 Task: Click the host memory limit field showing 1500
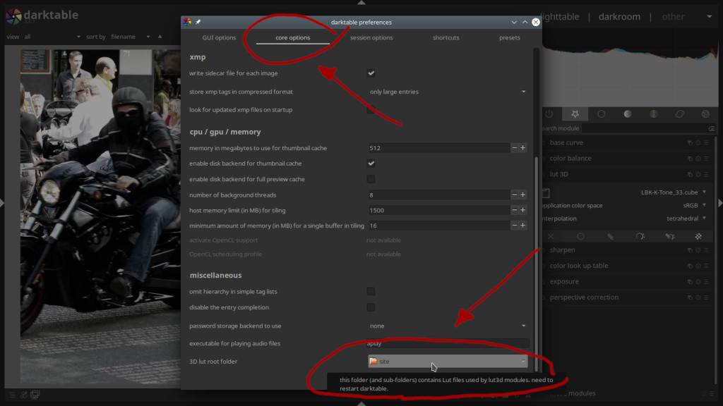(438, 210)
